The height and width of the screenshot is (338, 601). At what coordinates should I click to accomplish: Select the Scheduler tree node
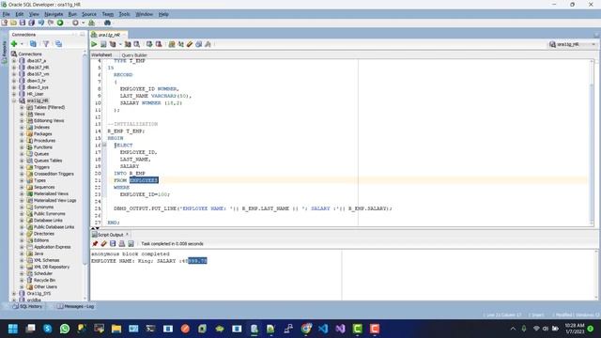point(43,273)
